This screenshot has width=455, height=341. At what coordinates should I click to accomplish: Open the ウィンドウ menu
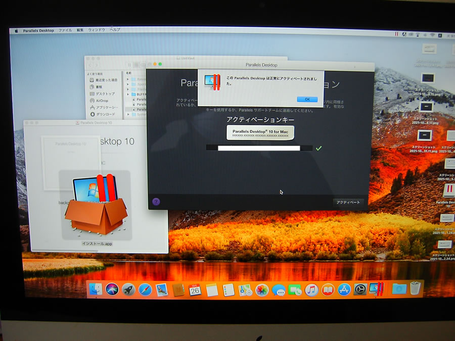click(97, 30)
